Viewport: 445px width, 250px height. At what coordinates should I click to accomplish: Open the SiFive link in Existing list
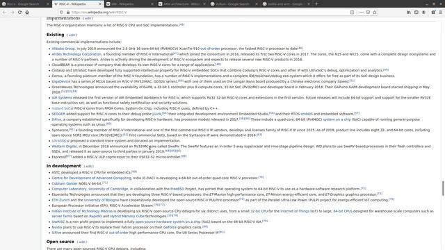tap(56, 119)
